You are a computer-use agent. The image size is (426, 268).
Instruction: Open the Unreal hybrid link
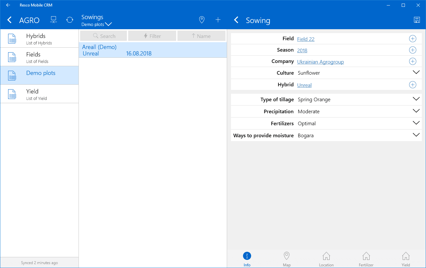[304, 85]
